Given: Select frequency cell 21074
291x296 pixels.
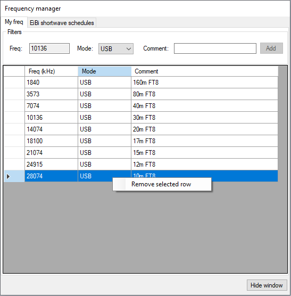Looking at the screenshot, I should click(51, 153).
